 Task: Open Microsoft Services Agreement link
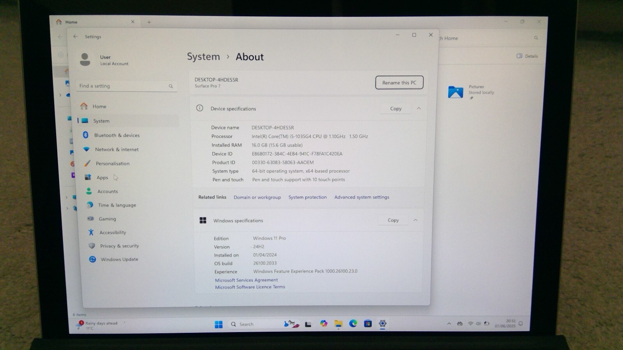[246, 280]
